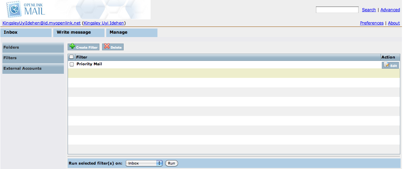Open the Write message tab
The height and width of the screenshot is (169, 403).
point(79,33)
